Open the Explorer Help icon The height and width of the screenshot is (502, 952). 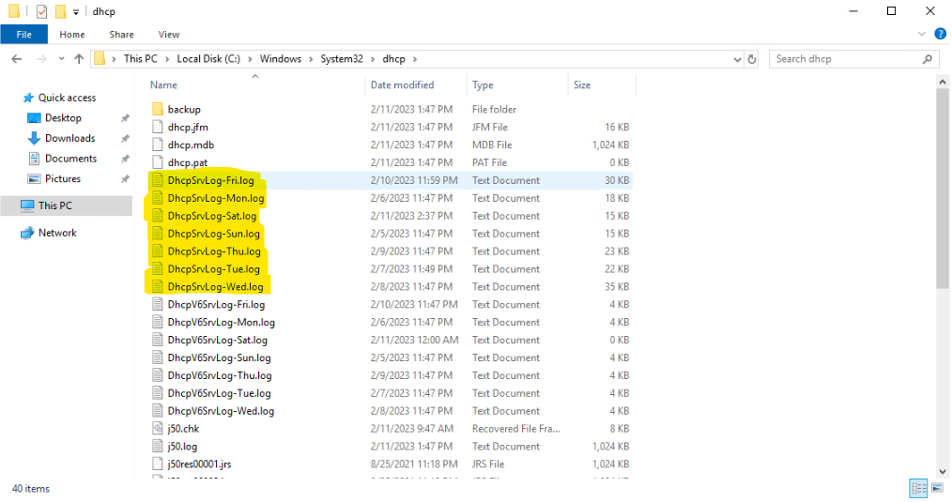tap(940, 34)
